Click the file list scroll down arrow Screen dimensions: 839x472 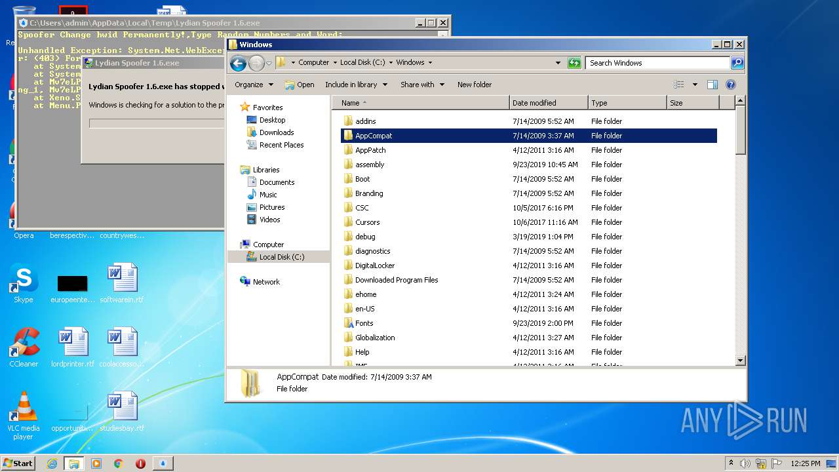[x=741, y=360]
